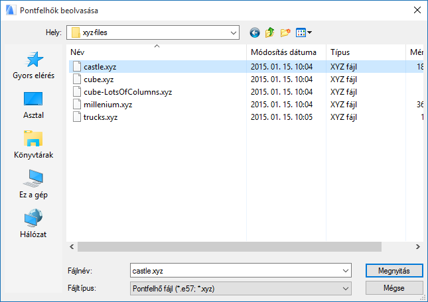428x302 pixels.
Task: Open Ez a gép location
Action: (x=34, y=184)
